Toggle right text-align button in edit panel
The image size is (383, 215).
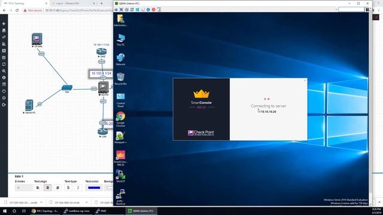(x=57, y=188)
